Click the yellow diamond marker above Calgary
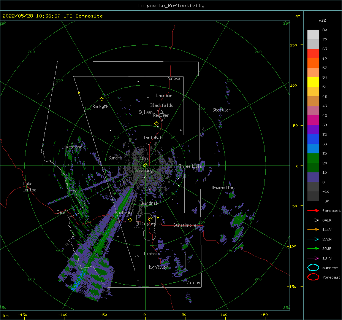Image resolution: width=342 pixels, height=320 pixels. pyautogui.click(x=150, y=219)
